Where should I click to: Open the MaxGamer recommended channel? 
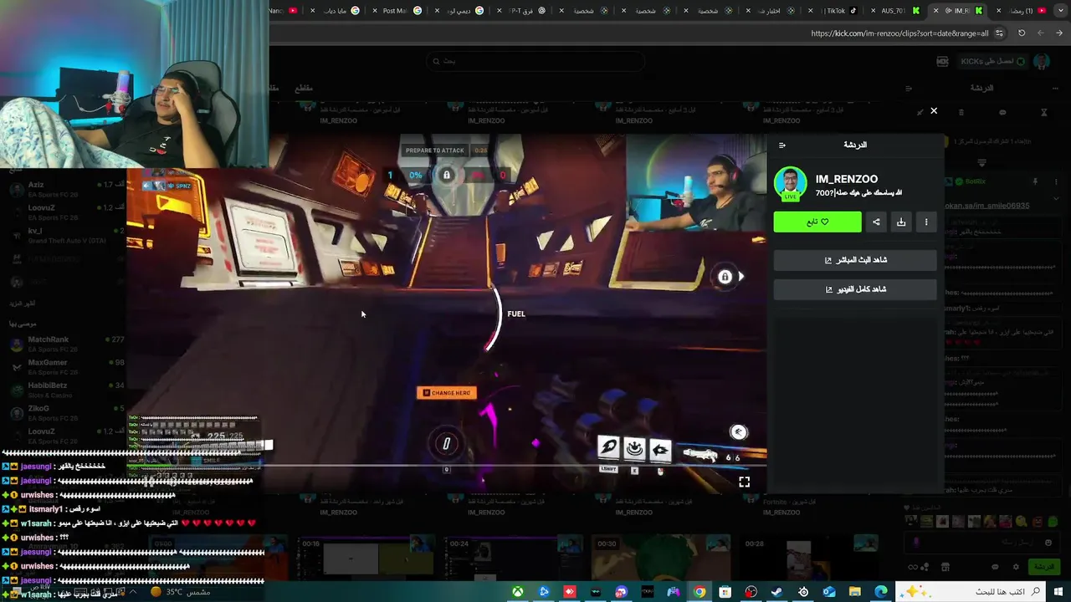point(67,367)
